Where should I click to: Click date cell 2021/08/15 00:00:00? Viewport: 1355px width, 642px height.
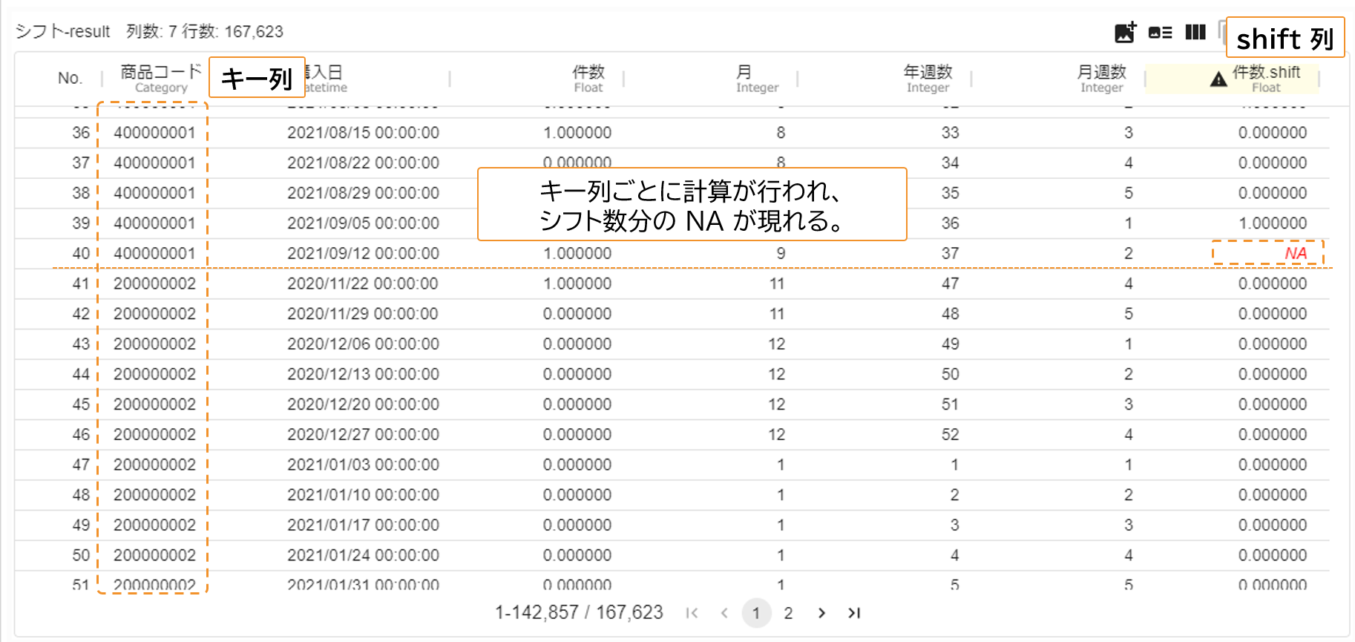(363, 133)
